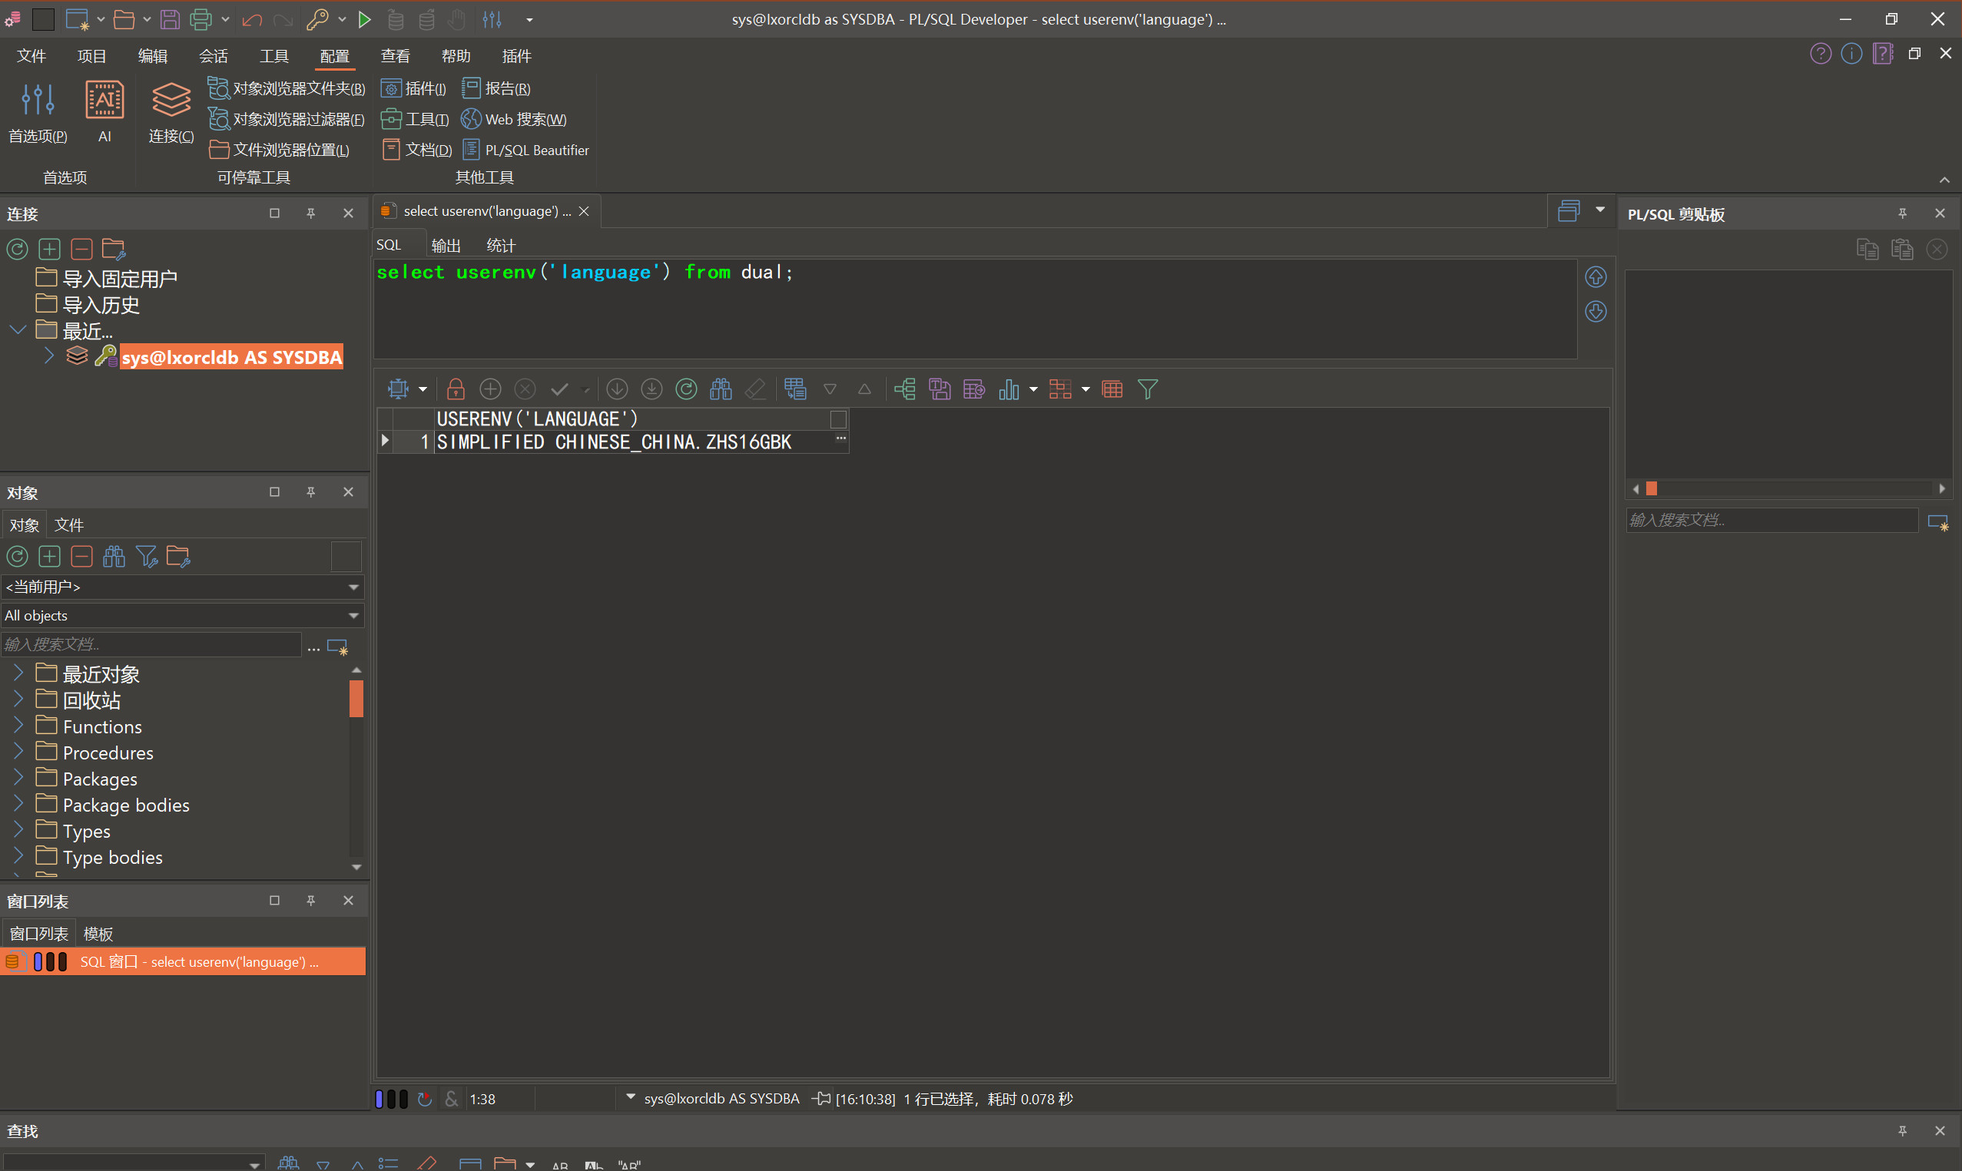Click the filter funnel icon in grid toolbar

(x=1147, y=389)
